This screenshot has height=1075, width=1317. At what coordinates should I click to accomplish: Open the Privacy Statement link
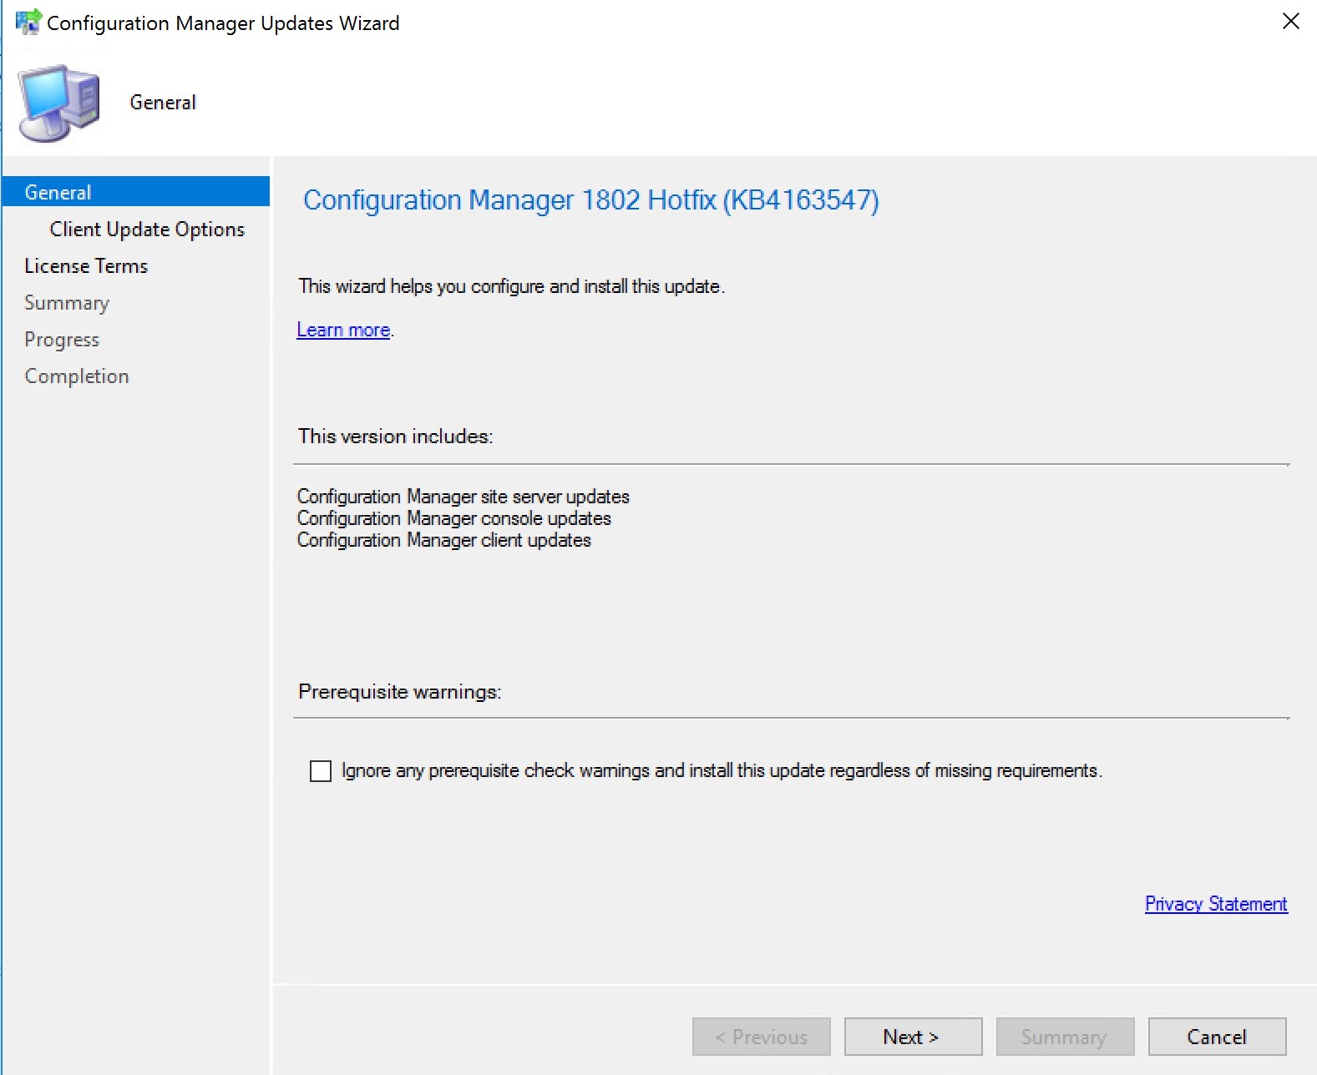point(1216,904)
